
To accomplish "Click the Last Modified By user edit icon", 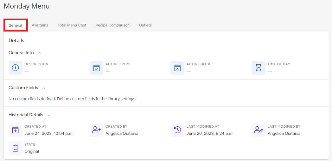I will tap(258, 130).
